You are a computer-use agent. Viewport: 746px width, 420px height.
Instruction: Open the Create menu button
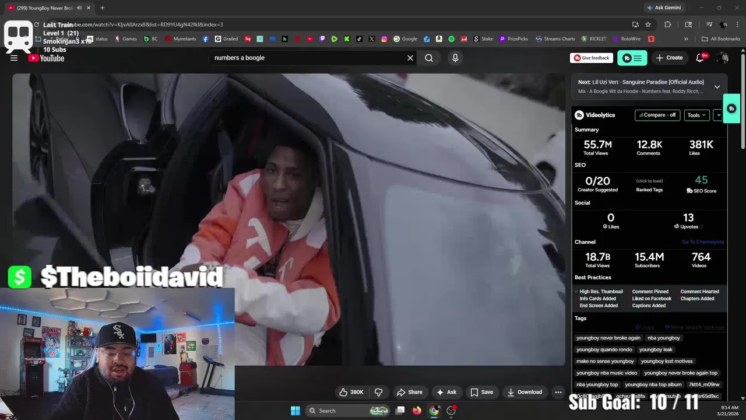669,58
